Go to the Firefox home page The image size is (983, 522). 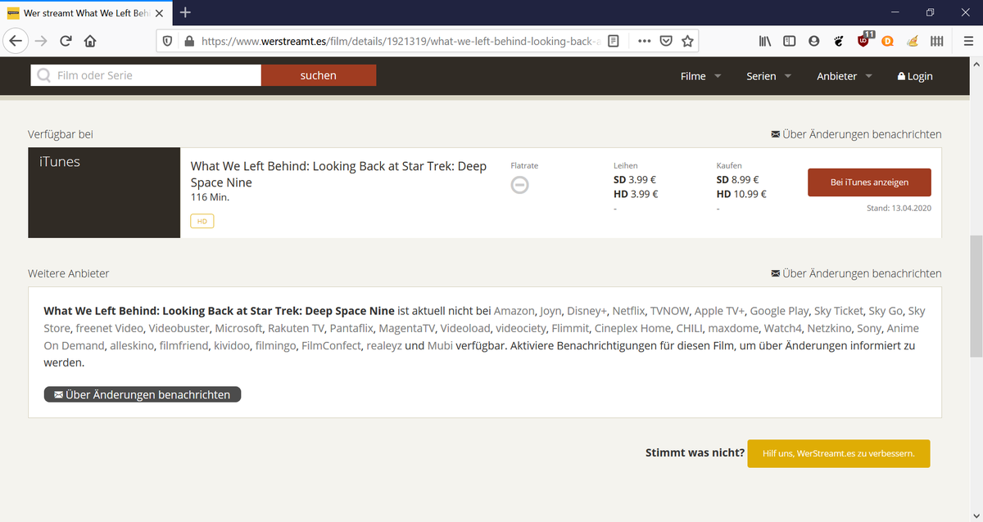tap(90, 41)
